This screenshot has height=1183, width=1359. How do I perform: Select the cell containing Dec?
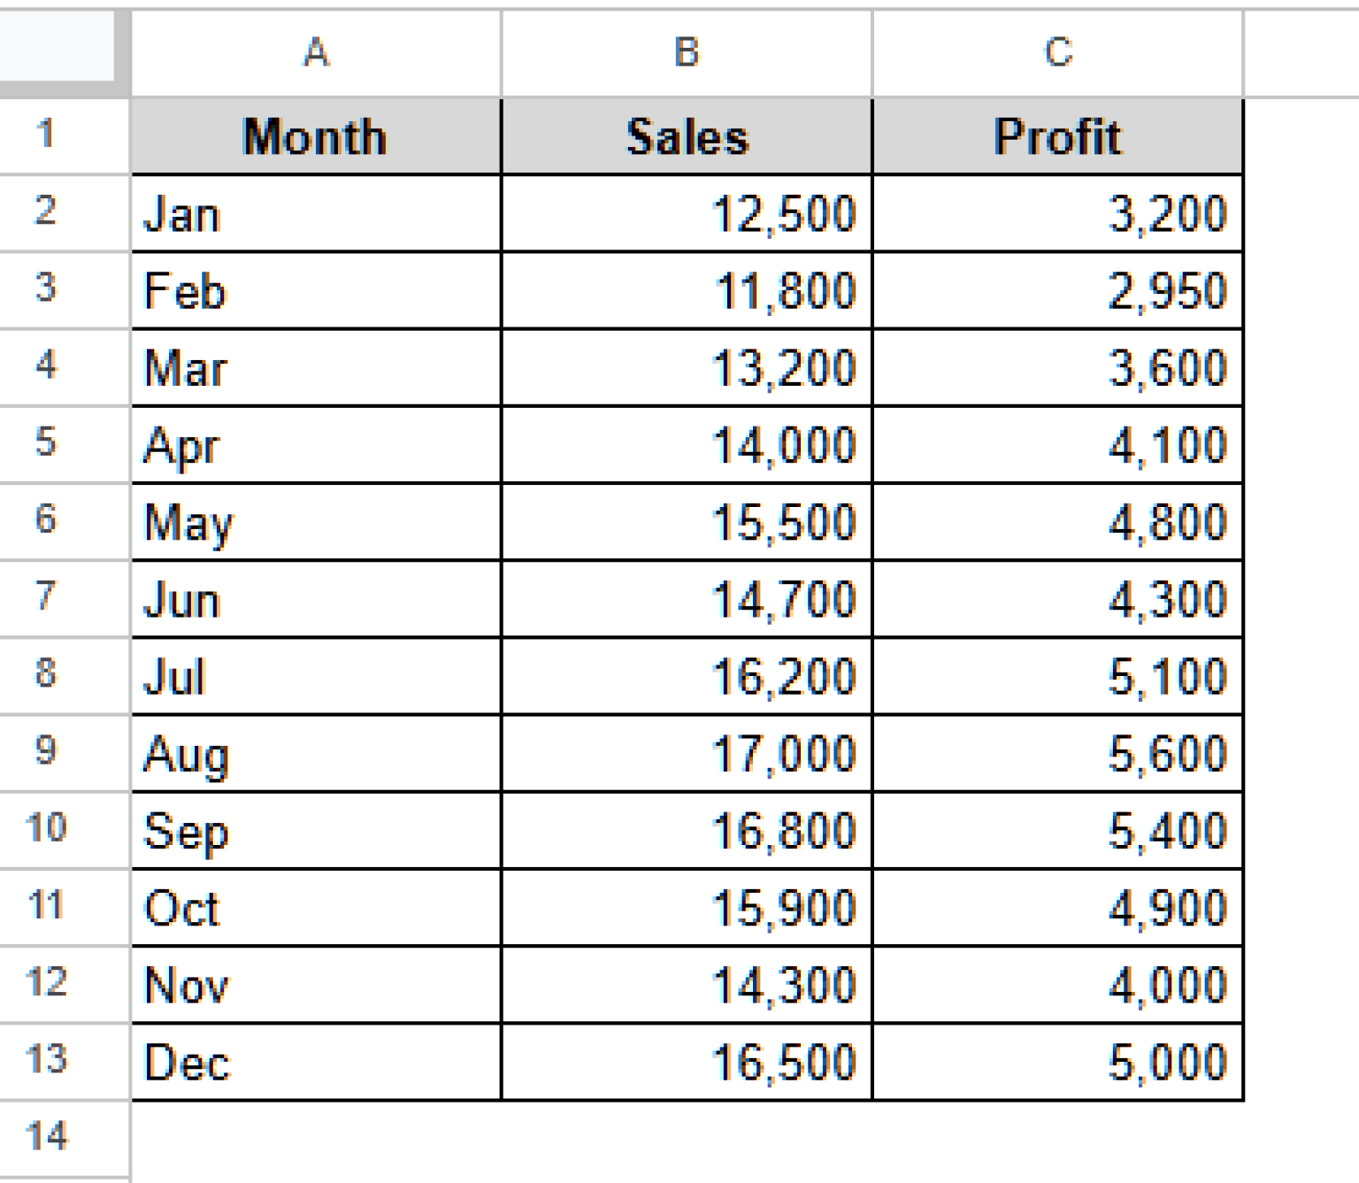pos(316,1062)
